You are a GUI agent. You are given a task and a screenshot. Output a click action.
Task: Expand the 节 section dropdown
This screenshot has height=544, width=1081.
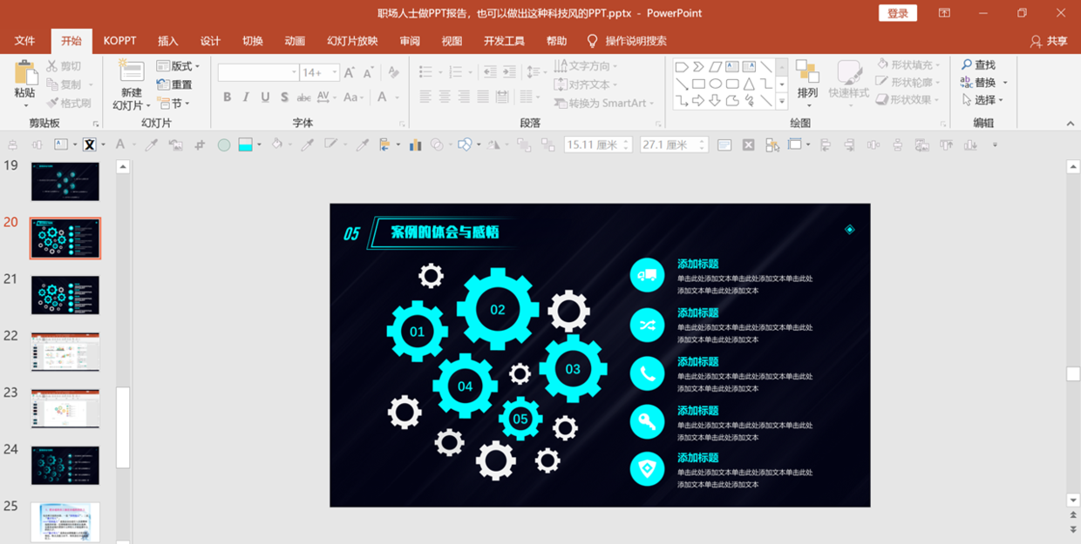click(173, 104)
